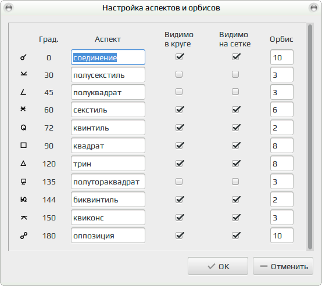Image resolution: width=322 pixels, height=286 pixels.
Task: Toggle 'Видимо в круге' for оппозиция
Action: (179, 236)
